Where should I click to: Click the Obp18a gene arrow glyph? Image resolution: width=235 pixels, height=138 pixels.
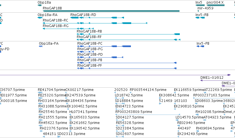click(39, 5)
